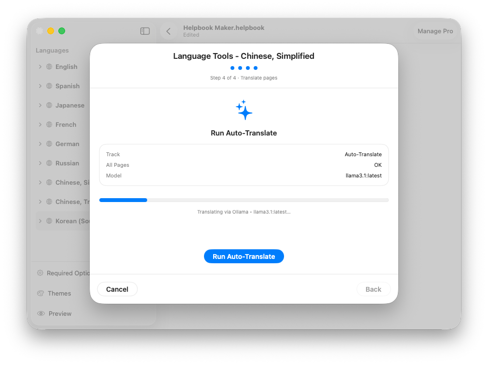Show Preview of the helpbook
The height and width of the screenshot is (365, 488).
pyautogui.click(x=60, y=313)
